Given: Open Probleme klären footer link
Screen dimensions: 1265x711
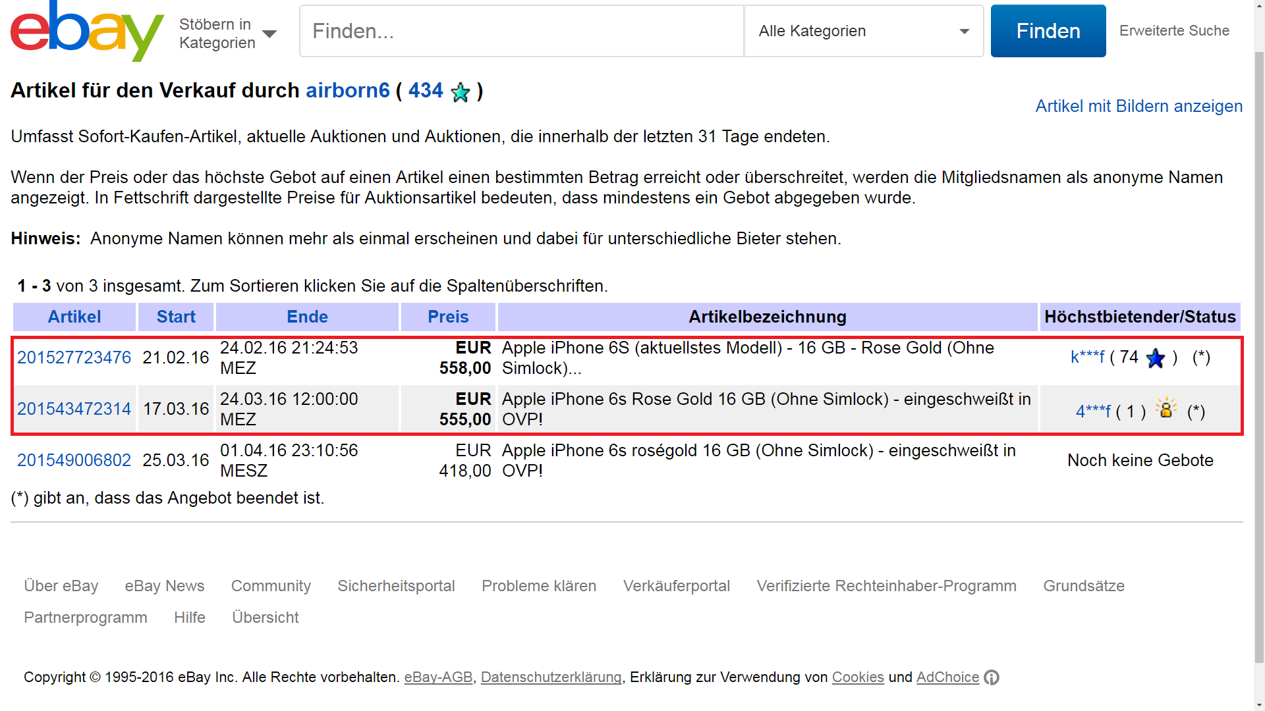Looking at the screenshot, I should point(539,586).
